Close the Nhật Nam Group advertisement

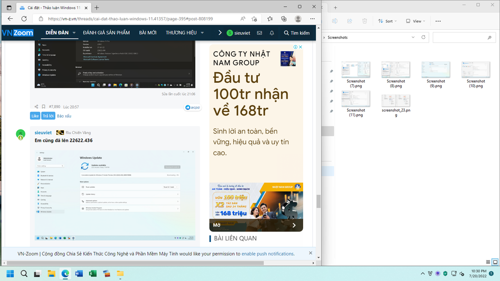[x=300, y=47]
